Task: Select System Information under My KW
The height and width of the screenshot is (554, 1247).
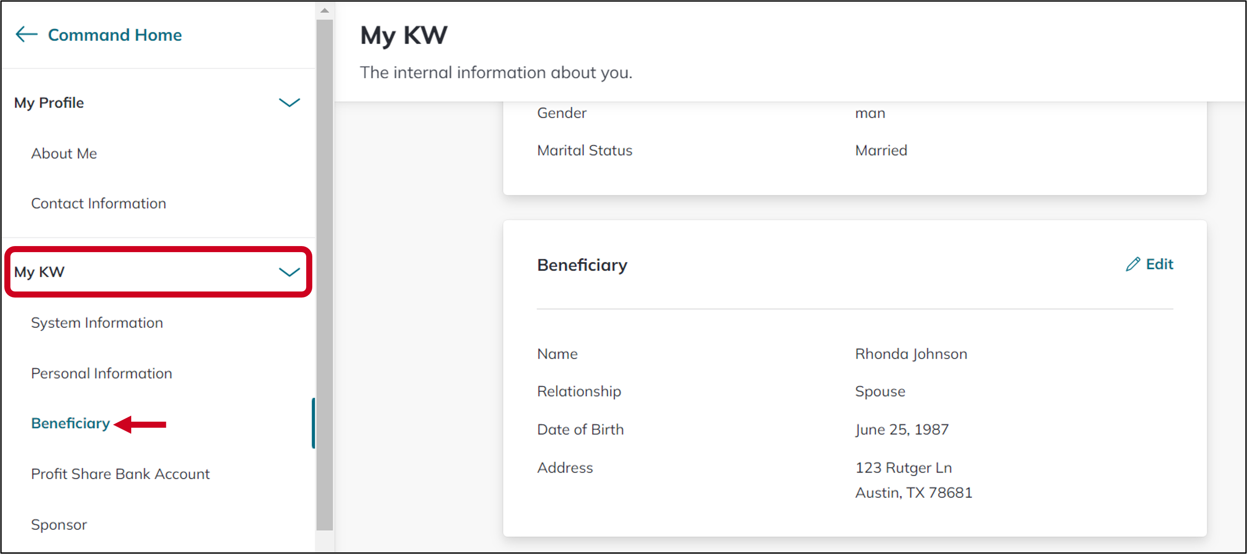Action: 97,323
